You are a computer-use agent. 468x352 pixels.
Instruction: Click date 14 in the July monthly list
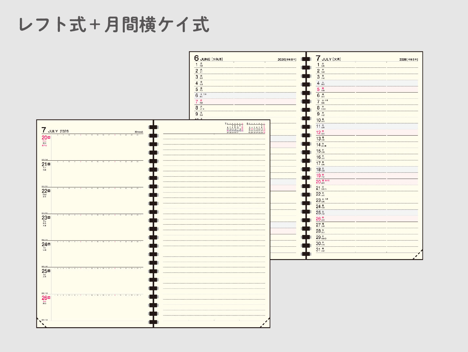pyautogui.click(x=318, y=145)
